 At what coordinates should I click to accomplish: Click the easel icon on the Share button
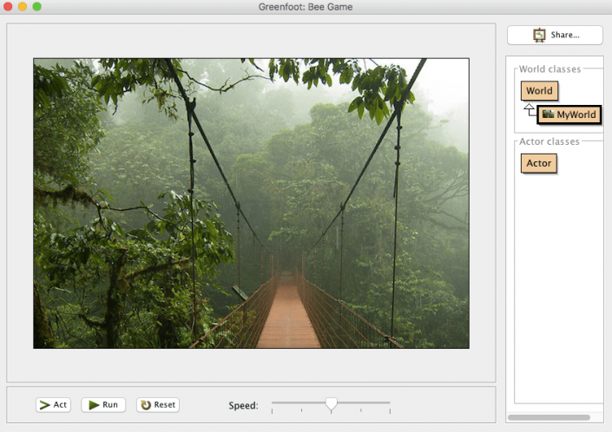pyautogui.click(x=539, y=36)
